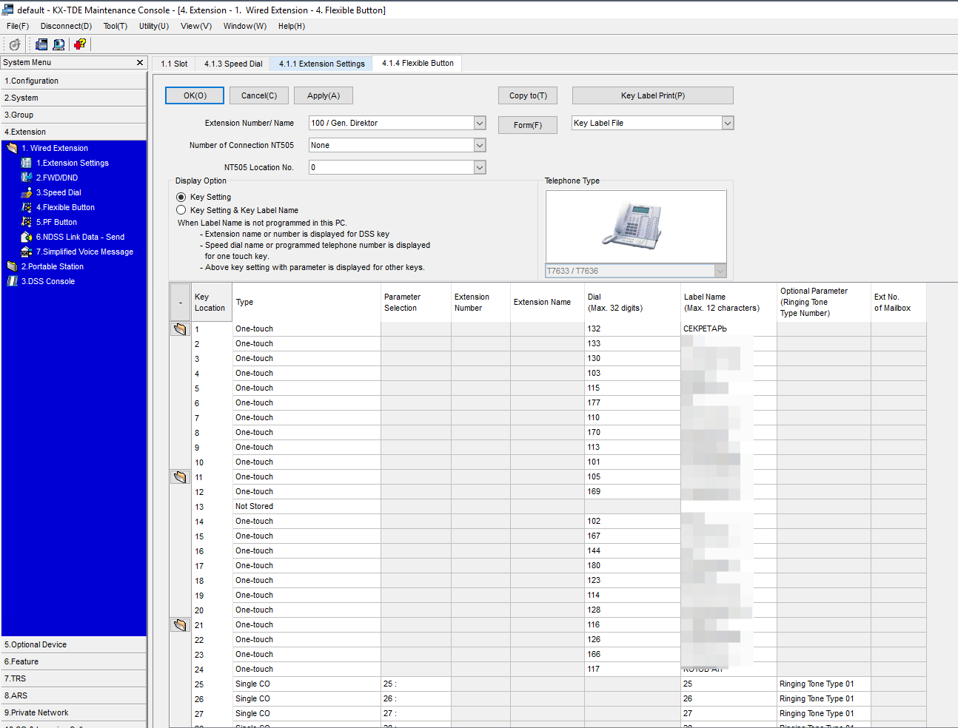The width and height of the screenshot is (958, 728).
Task: Select Single CO type in row 26
Action: click(307, 699)
